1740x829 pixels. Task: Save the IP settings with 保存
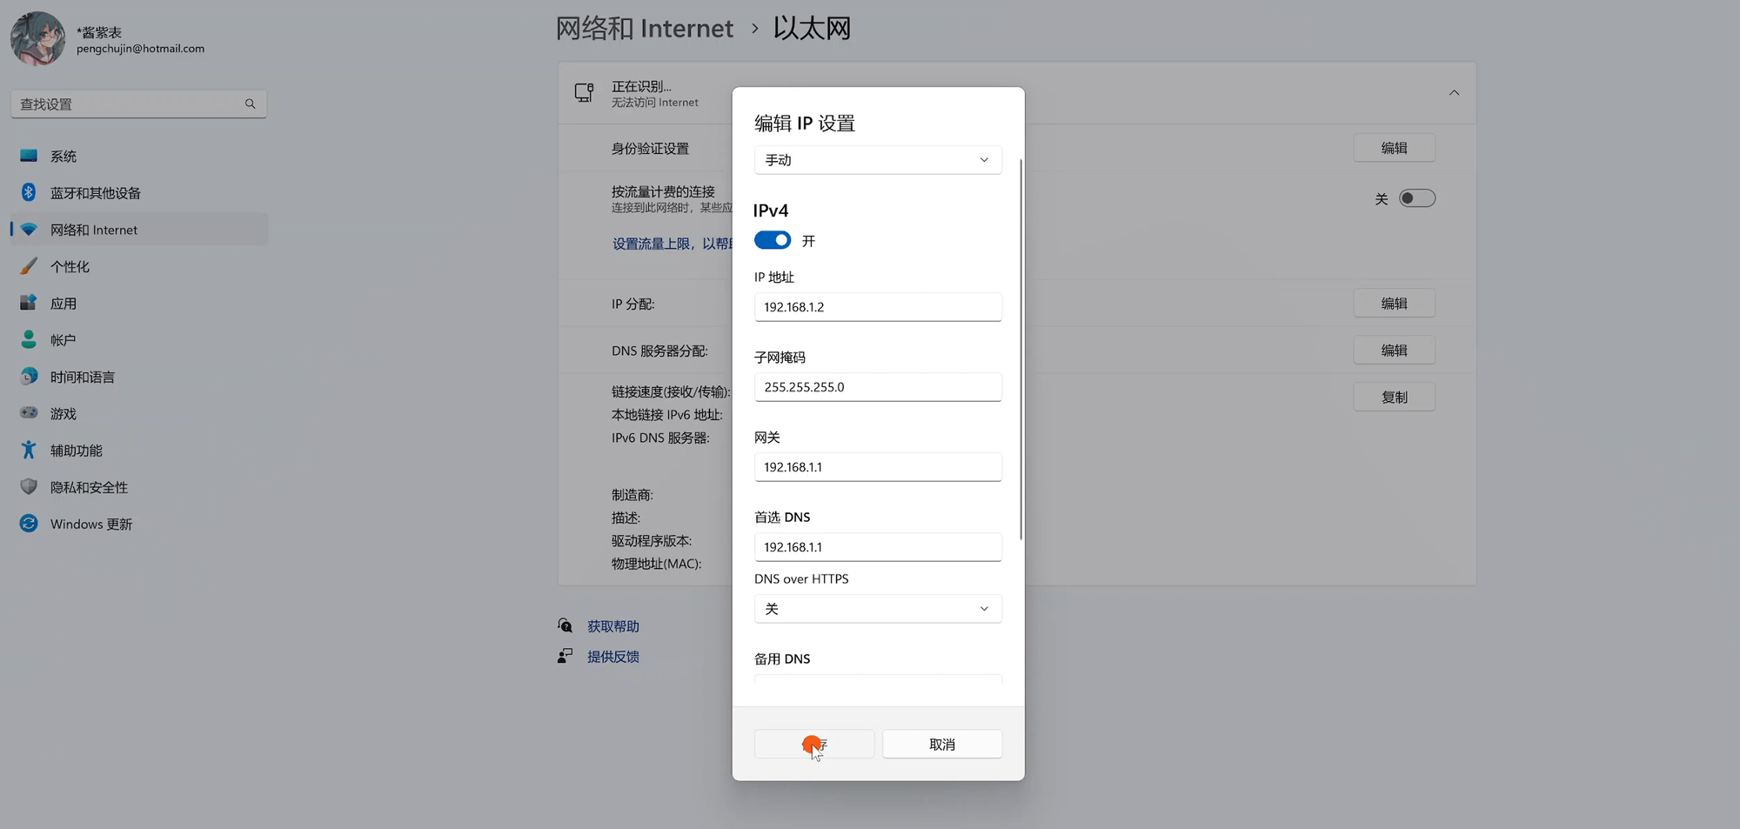point(814,744)
